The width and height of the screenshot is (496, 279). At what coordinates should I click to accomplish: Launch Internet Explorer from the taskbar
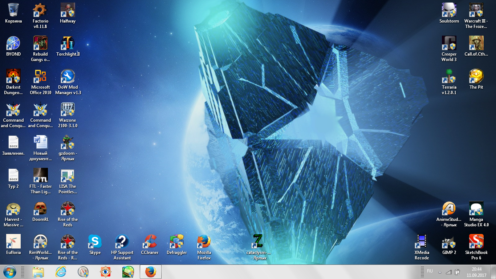(61, 272)
